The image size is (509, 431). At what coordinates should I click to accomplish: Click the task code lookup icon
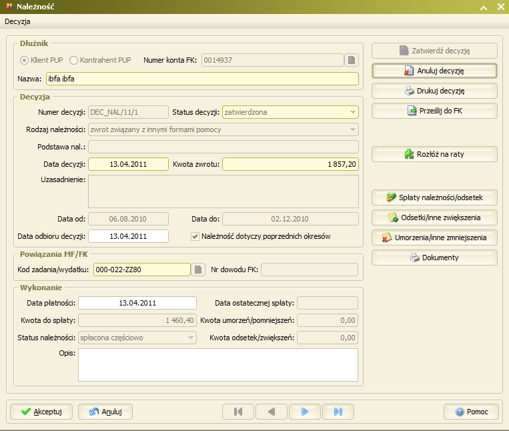click(x=198, y=270)
